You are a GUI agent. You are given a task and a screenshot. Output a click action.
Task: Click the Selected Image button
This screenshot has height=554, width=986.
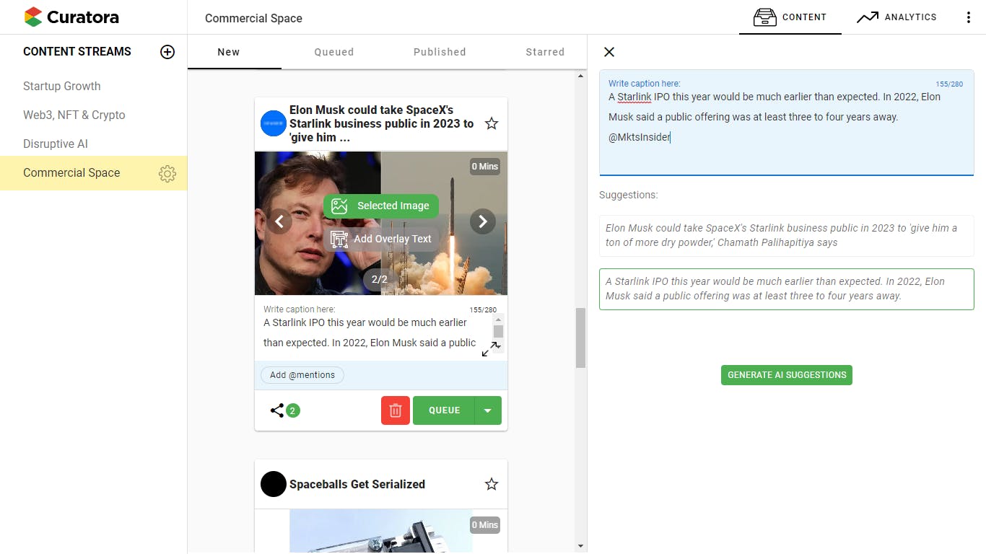(380, 206)
